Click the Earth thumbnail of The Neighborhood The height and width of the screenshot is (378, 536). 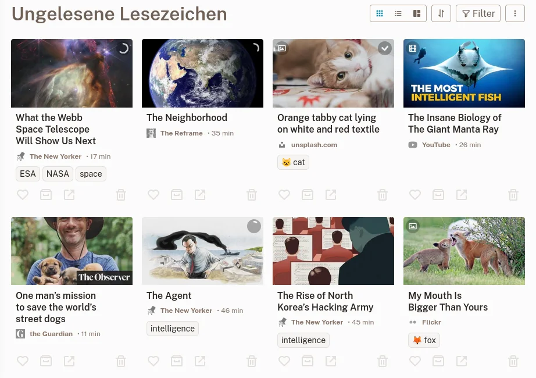(x=202, y=73)
